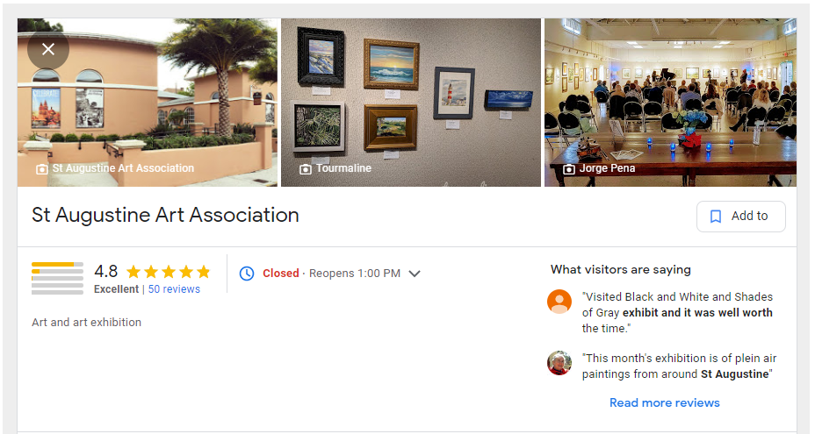Click the Reopens 1:00 PM hours text
Screen dimensions: 815x434
tap(355, 274)
